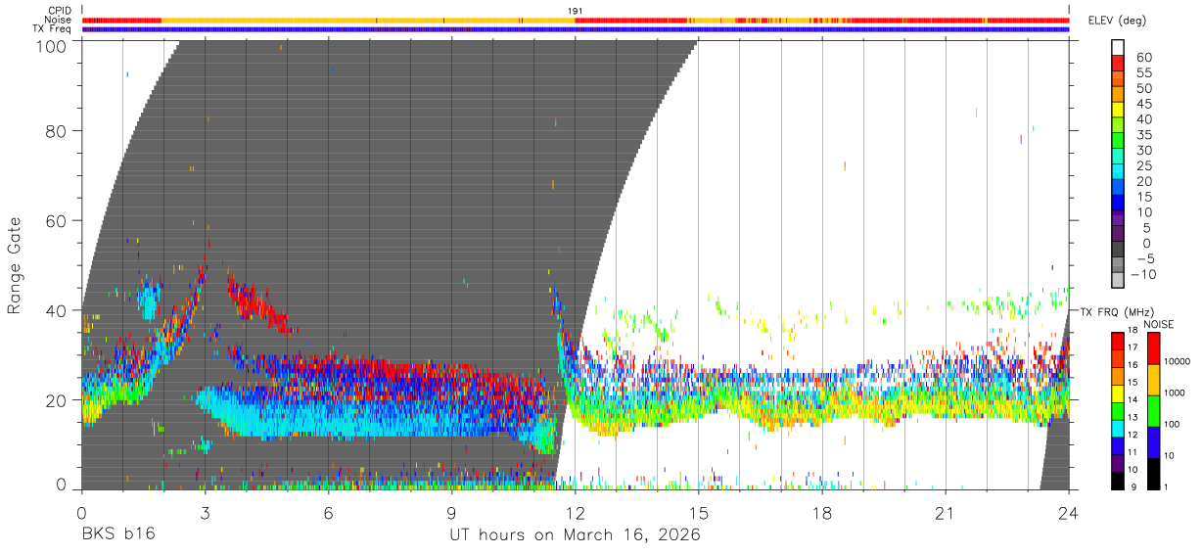
Task: Click the ELEV (deg) colorbar title
Action: click(x=1116, y=22)
